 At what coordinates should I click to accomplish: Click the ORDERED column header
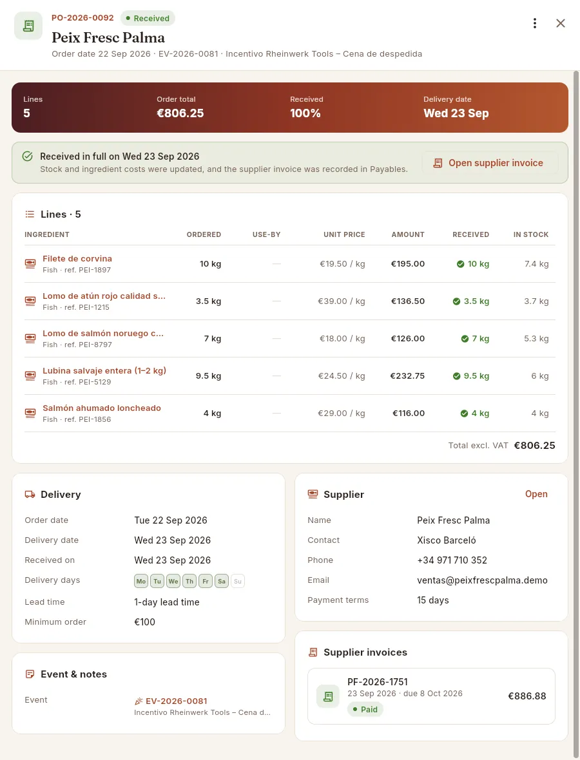[204, 234]
